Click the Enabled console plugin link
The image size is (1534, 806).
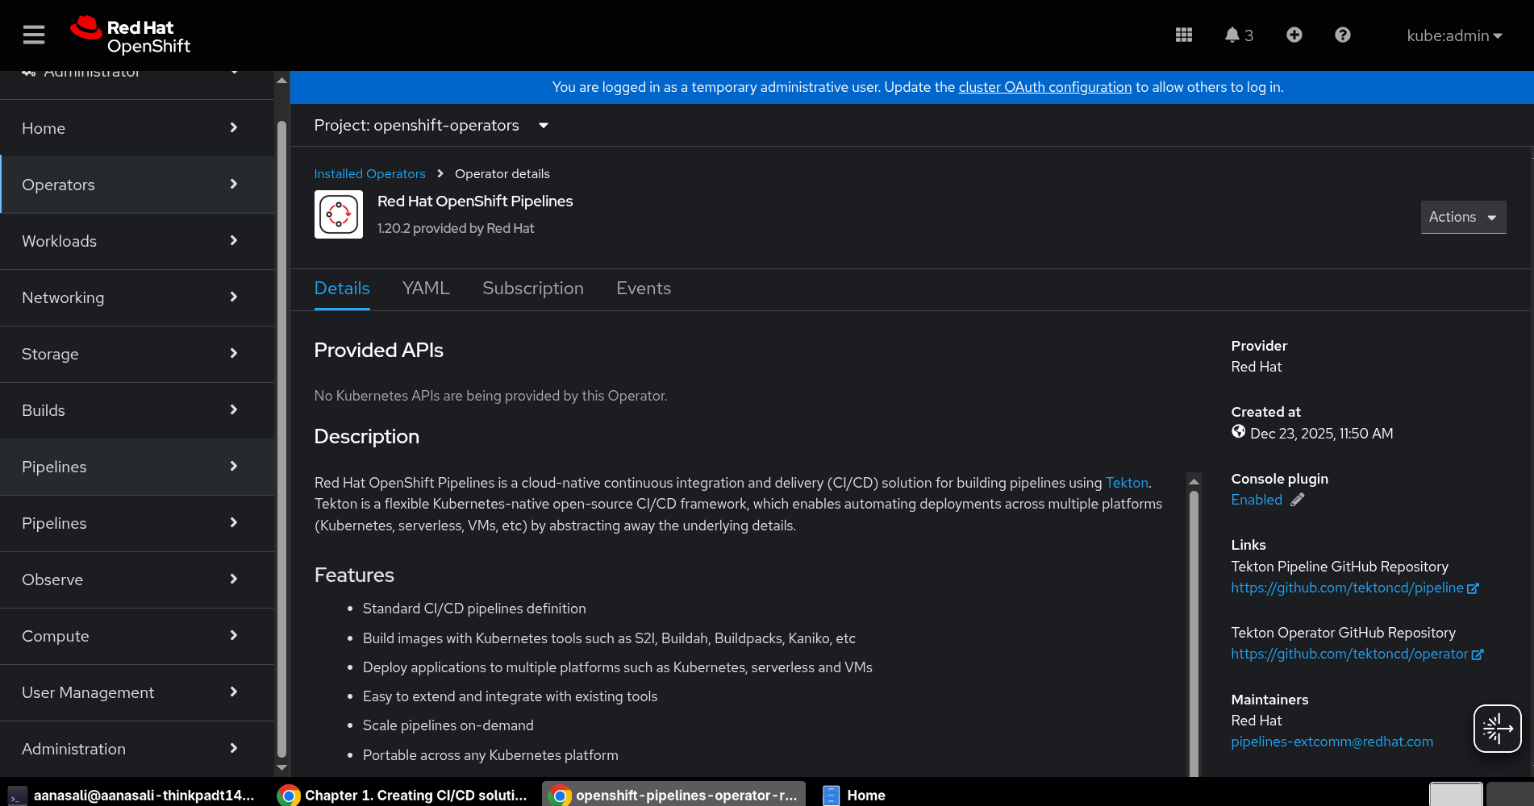pos(1257,500)
